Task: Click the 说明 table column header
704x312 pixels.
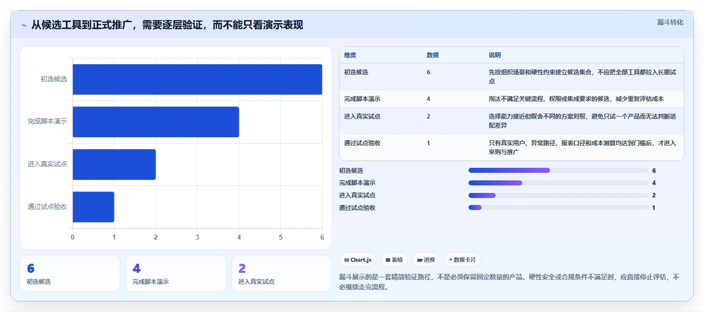Action: click(495, 55)
